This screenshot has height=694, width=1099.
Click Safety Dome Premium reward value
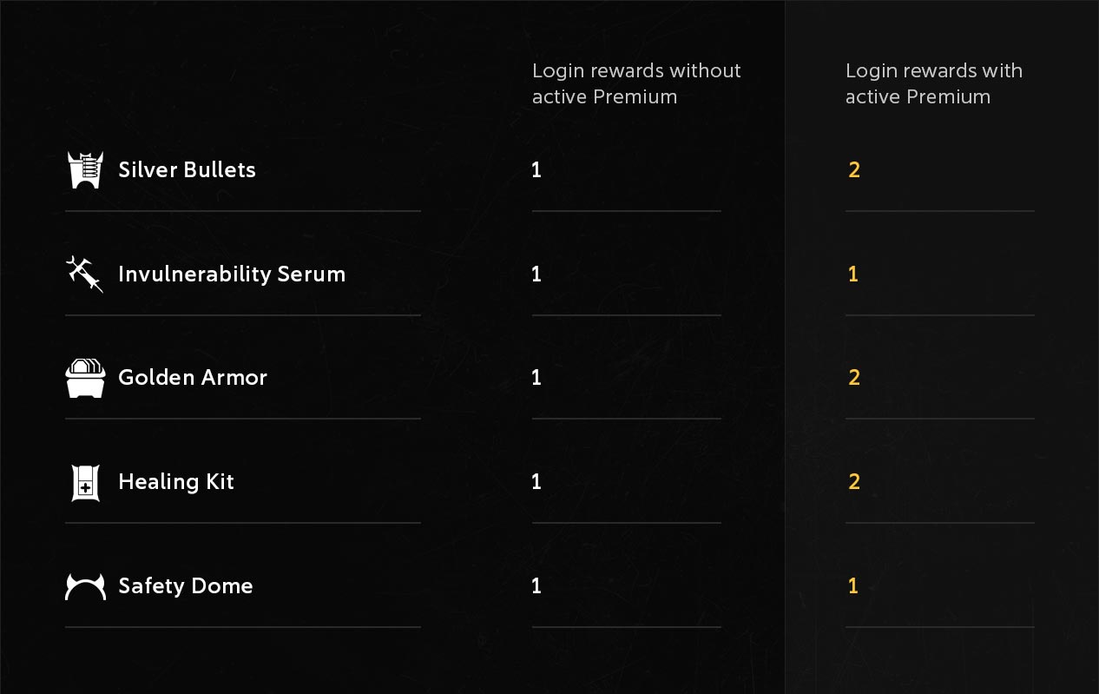(x=853, y=586)
